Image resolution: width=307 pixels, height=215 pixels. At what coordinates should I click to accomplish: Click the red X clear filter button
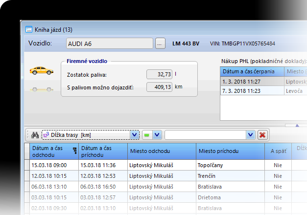click(262, 135)
